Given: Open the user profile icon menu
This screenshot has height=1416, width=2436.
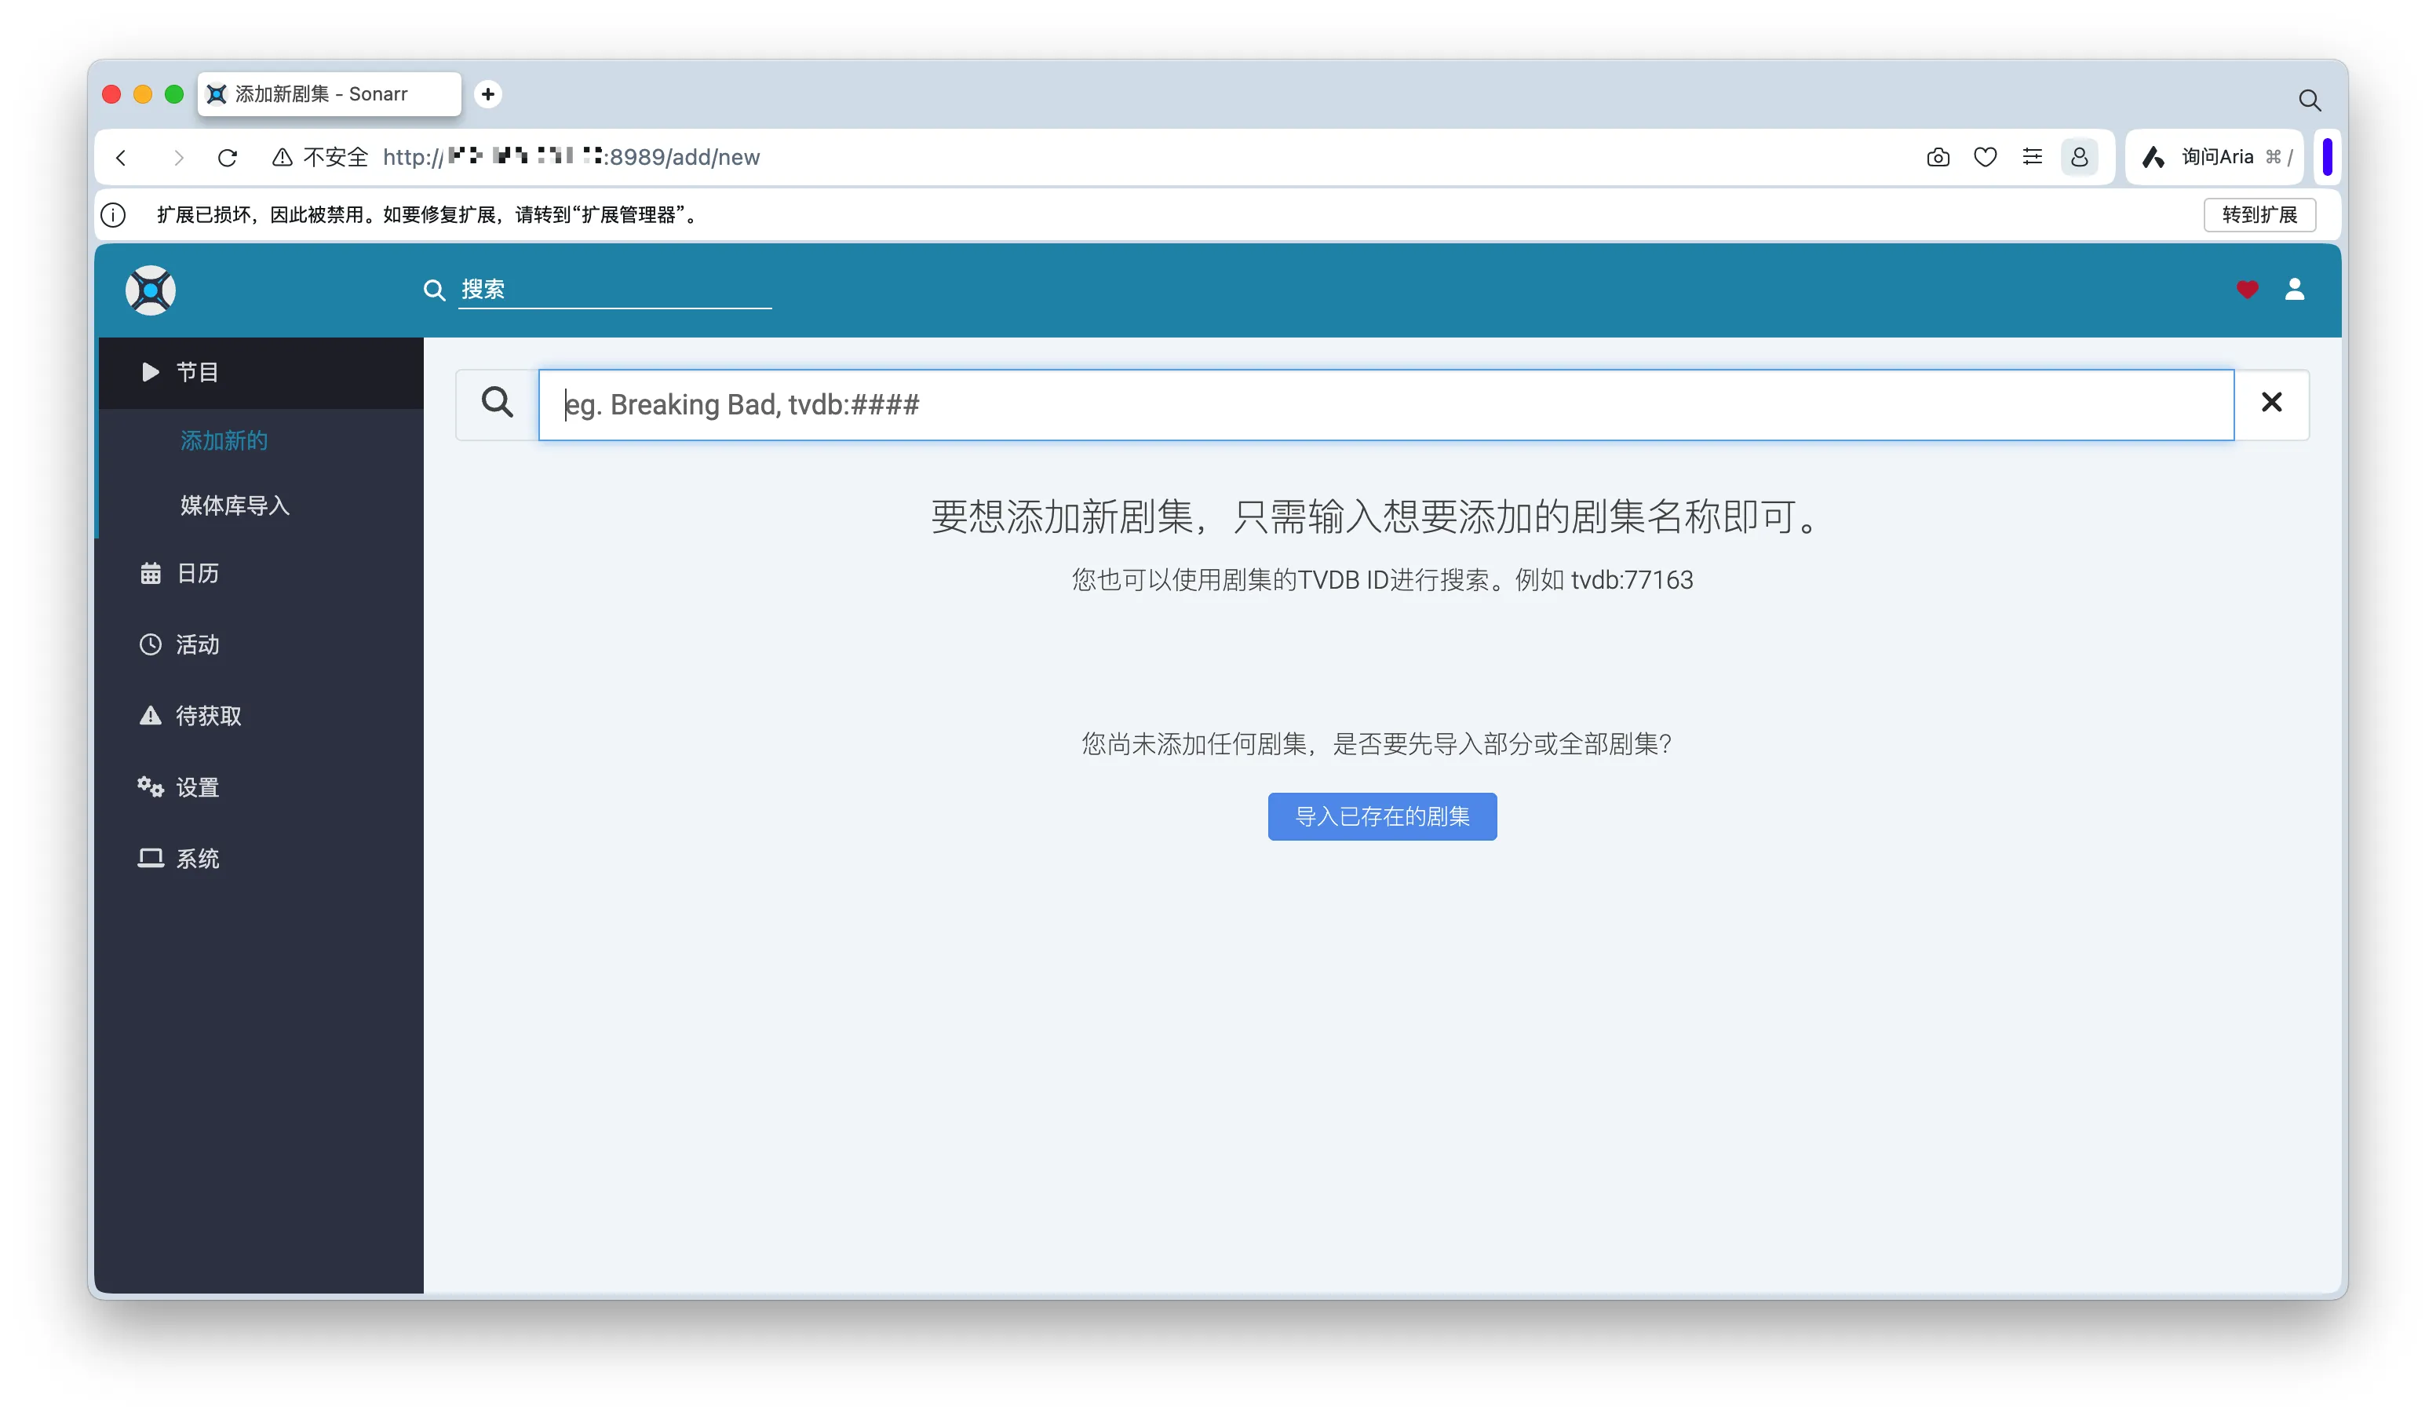Looking at the screenshot, I should 2294,289.
